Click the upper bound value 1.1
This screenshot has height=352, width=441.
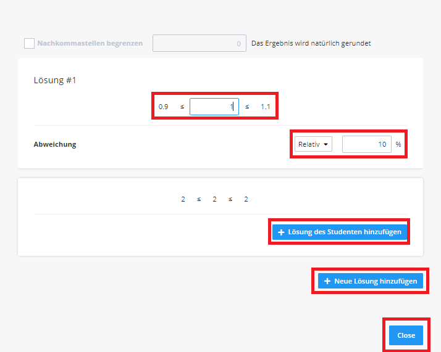[x=266, y=107]
